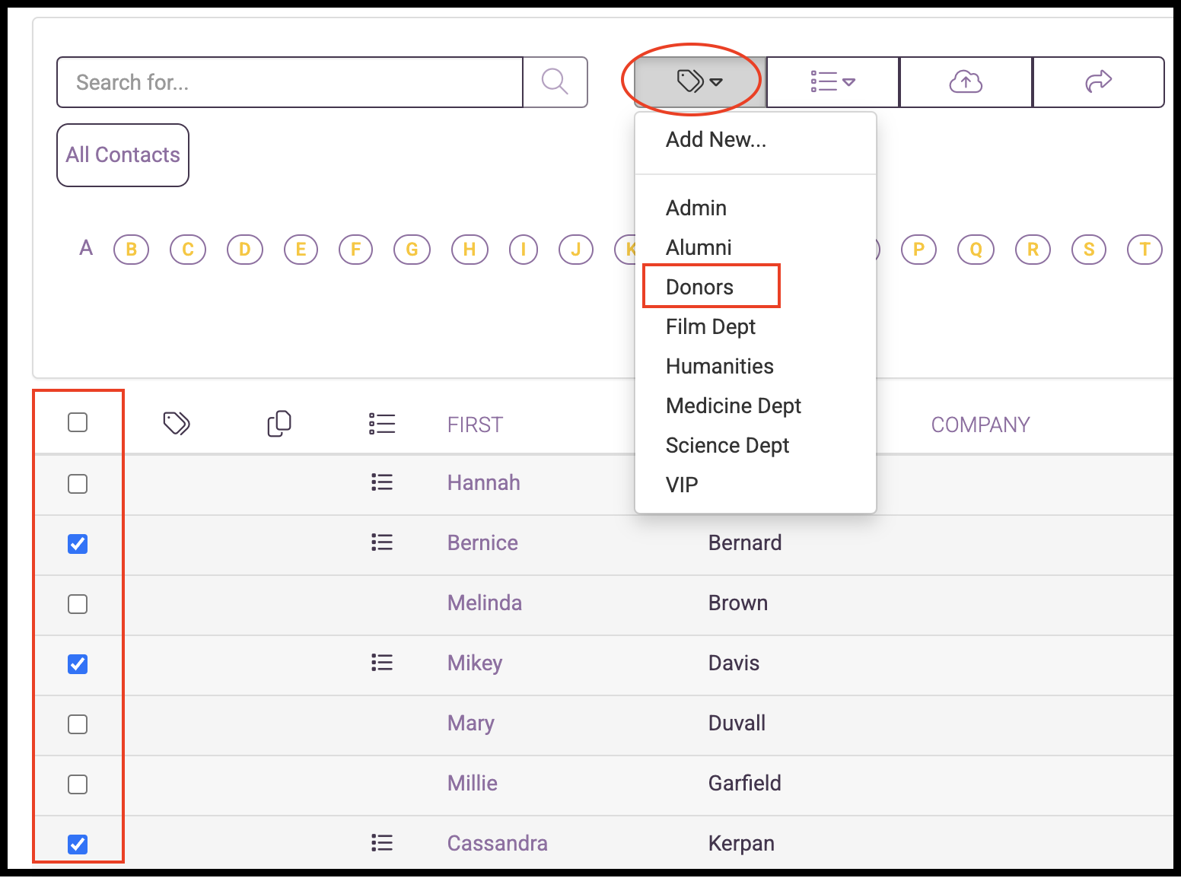Click last name Brown

pyautogui.click(x=737, y=603)
